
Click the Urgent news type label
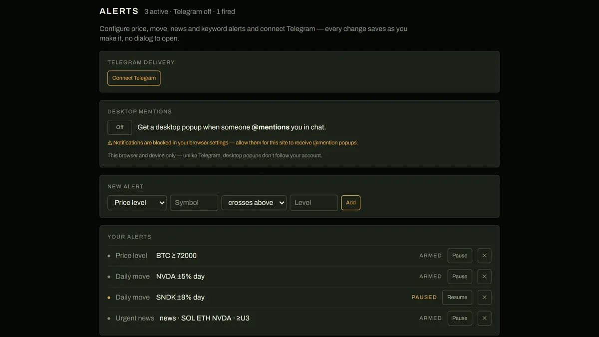[x=135, y=318]
